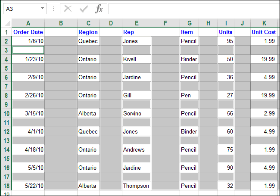Click inside the Name Box showing A3

[x=21, y=9]
